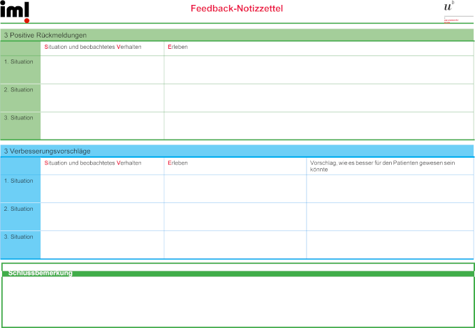
Task: Click Erleben cell for 1. Situation, Verbesserungsvorschläge
Action: click(x=235, y=189)
